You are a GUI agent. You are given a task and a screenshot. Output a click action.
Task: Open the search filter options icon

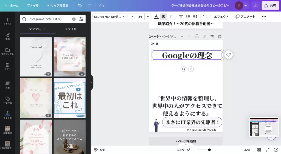tap(81, 19)
